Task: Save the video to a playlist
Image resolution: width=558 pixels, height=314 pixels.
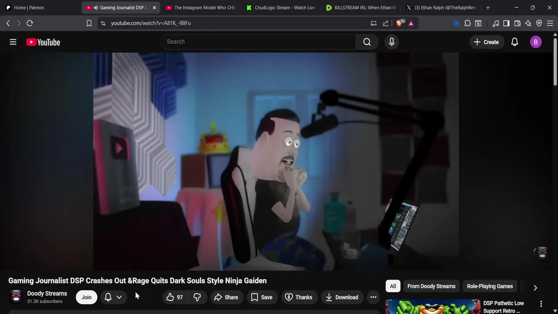Action: tap(262, 297)
